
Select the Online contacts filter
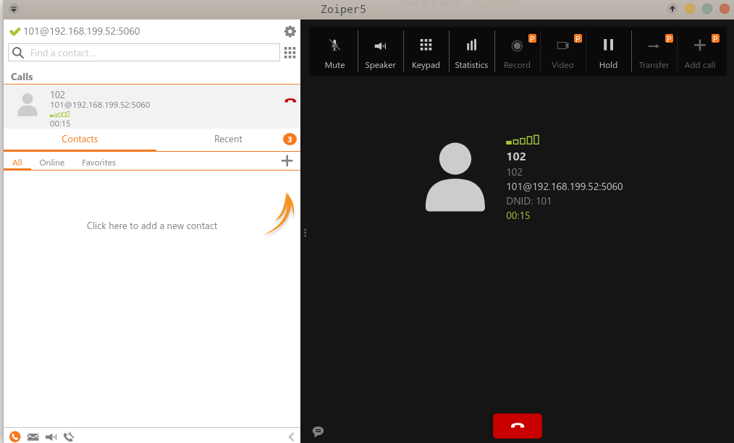coord(52,163)
